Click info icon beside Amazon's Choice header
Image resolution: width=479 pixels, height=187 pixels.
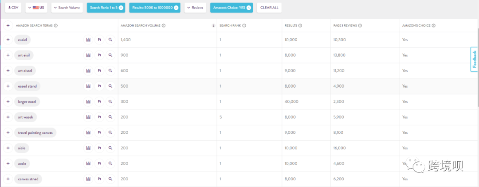click(434, 26)
